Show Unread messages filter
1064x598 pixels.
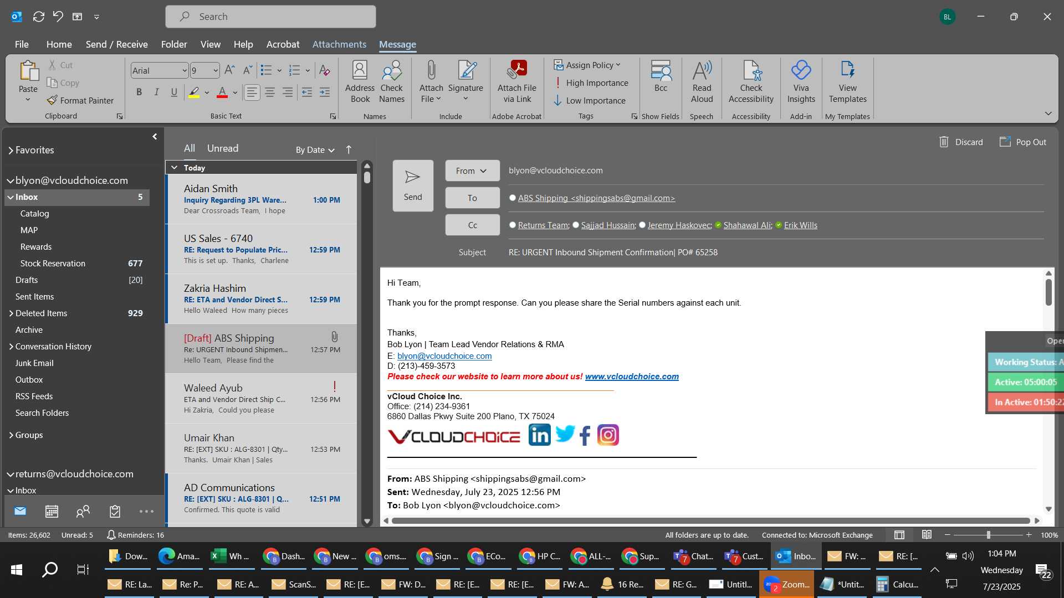click(x=223, y=148)
